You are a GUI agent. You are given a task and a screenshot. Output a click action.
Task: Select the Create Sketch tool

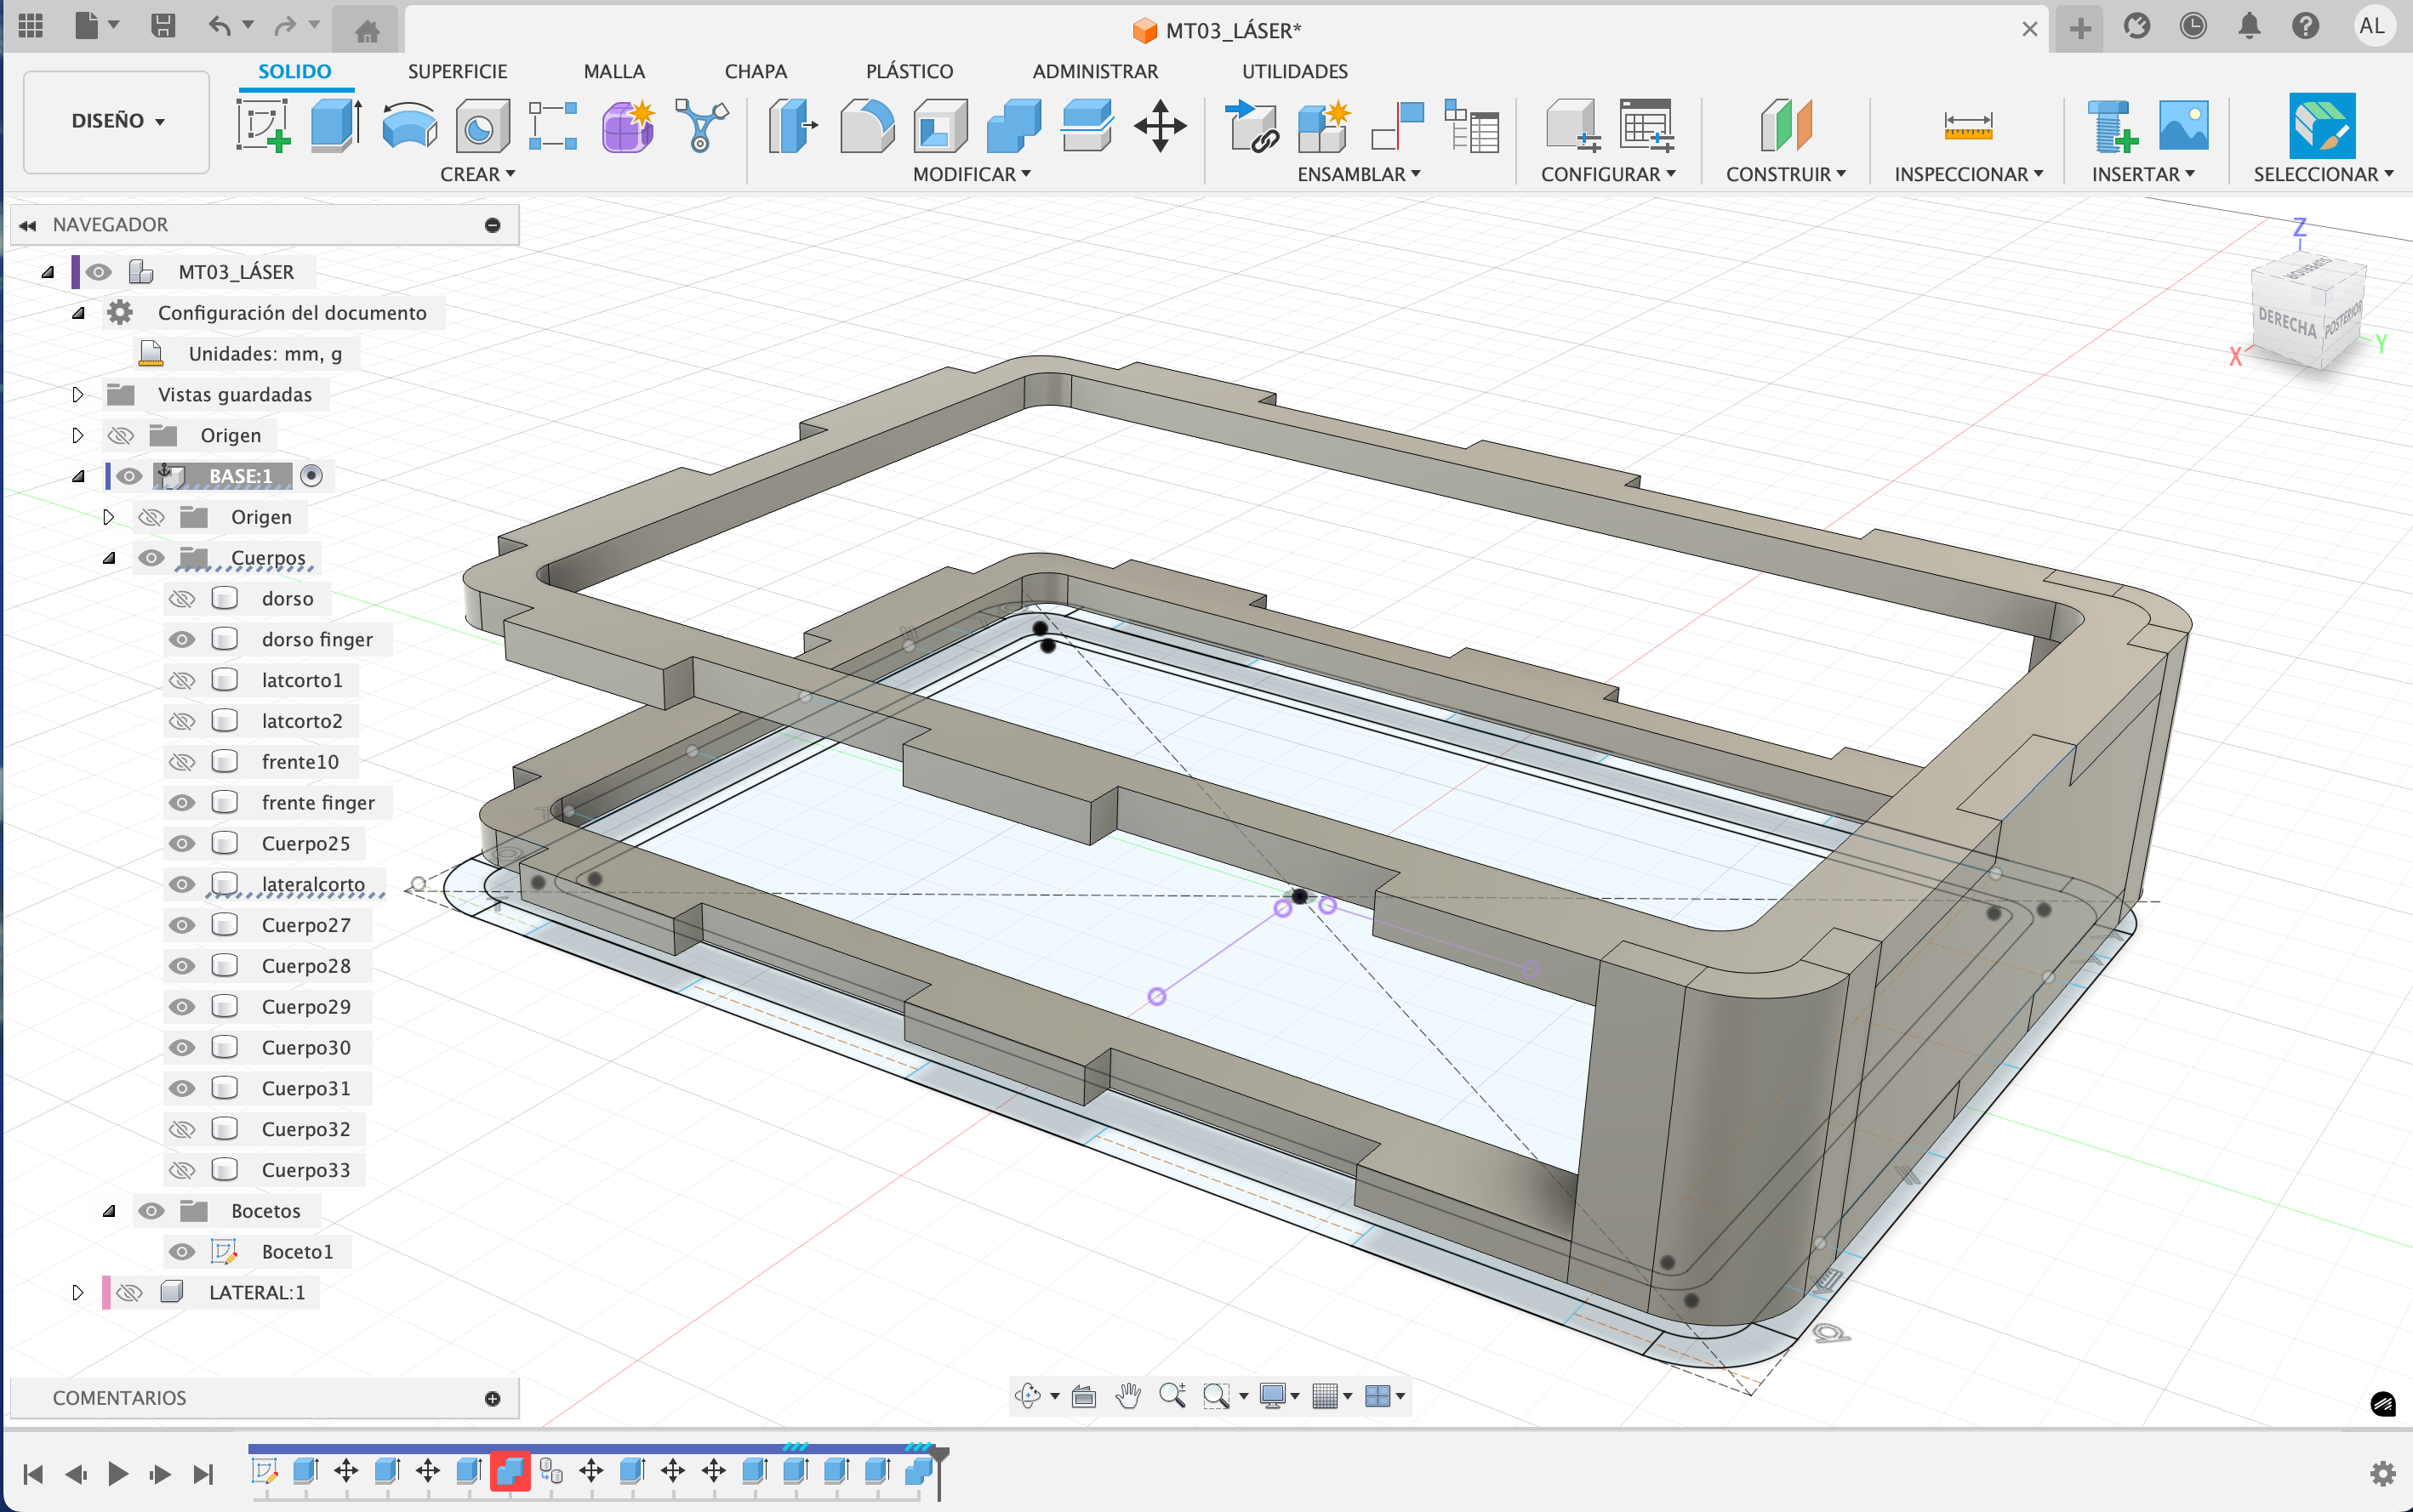263,126
